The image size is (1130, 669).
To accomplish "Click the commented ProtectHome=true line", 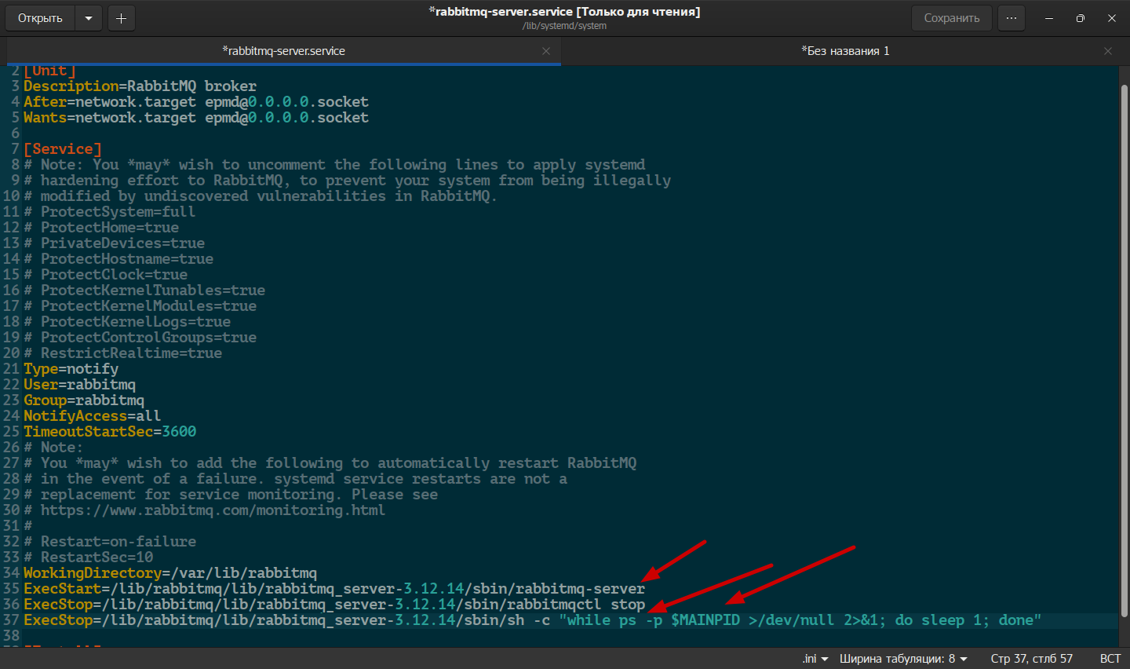I will [x=101, y=228].
